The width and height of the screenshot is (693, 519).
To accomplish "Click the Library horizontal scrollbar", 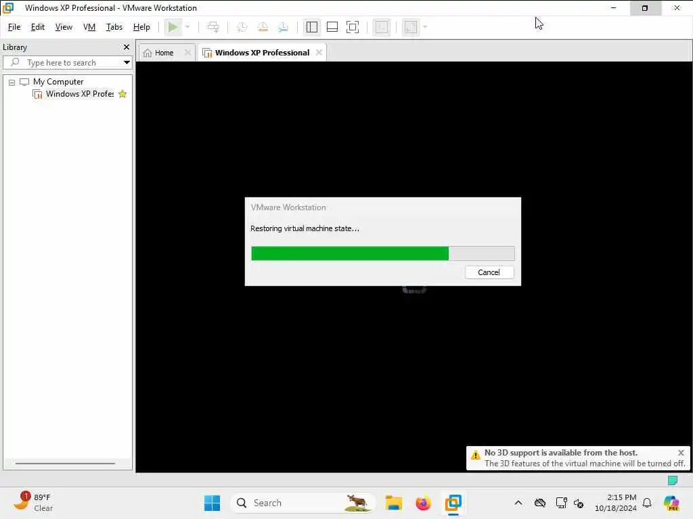I will pyautogui.click(x=66, y=464).
